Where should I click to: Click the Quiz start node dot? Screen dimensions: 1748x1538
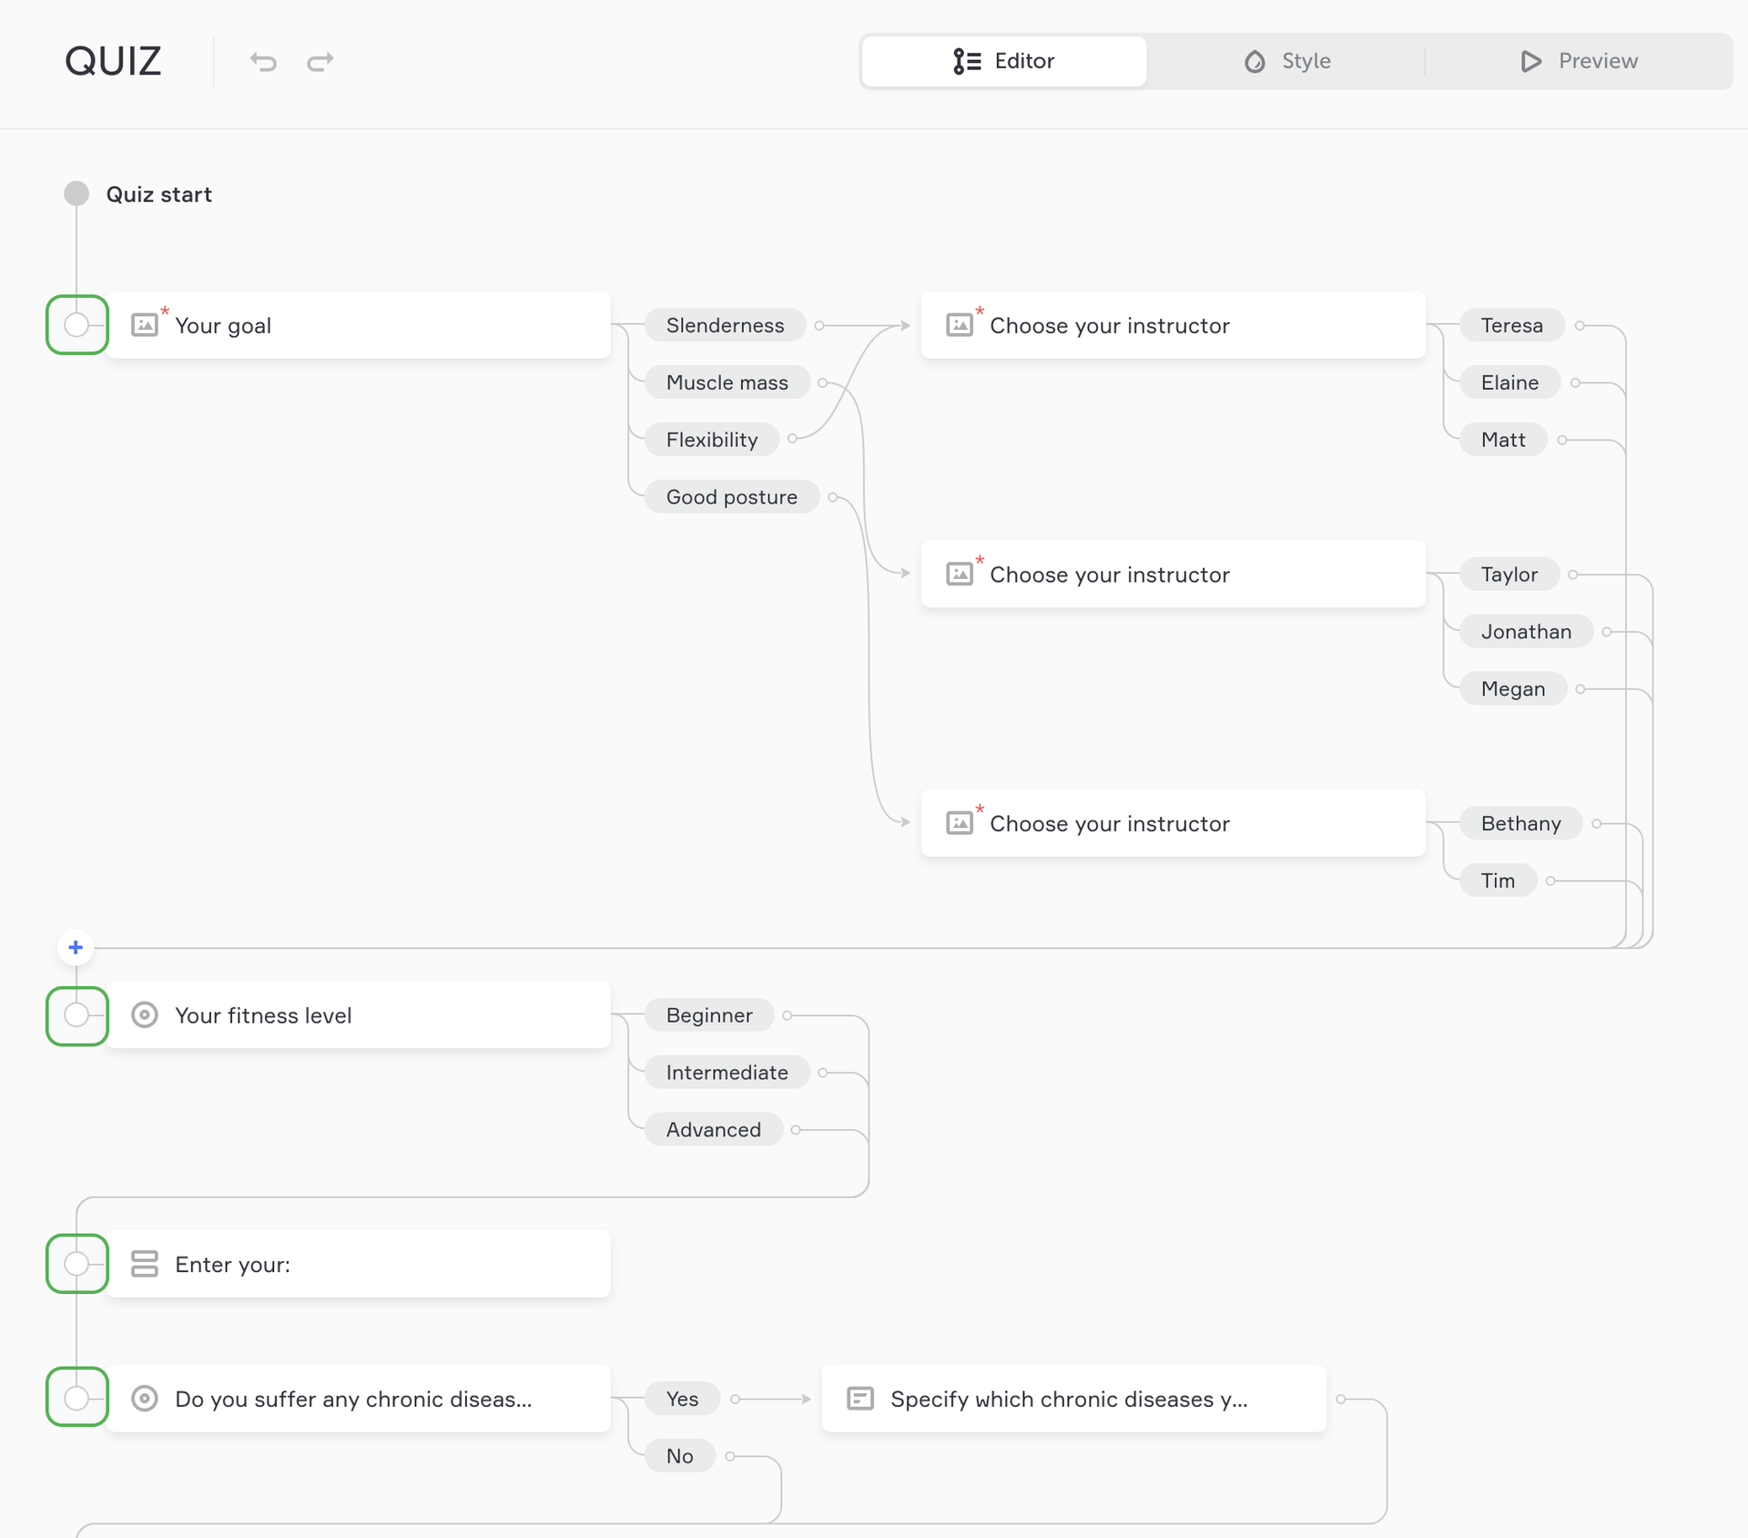pos(76,193)
